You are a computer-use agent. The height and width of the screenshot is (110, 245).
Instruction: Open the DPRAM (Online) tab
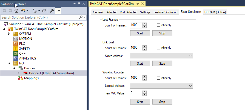click(215, 12)
